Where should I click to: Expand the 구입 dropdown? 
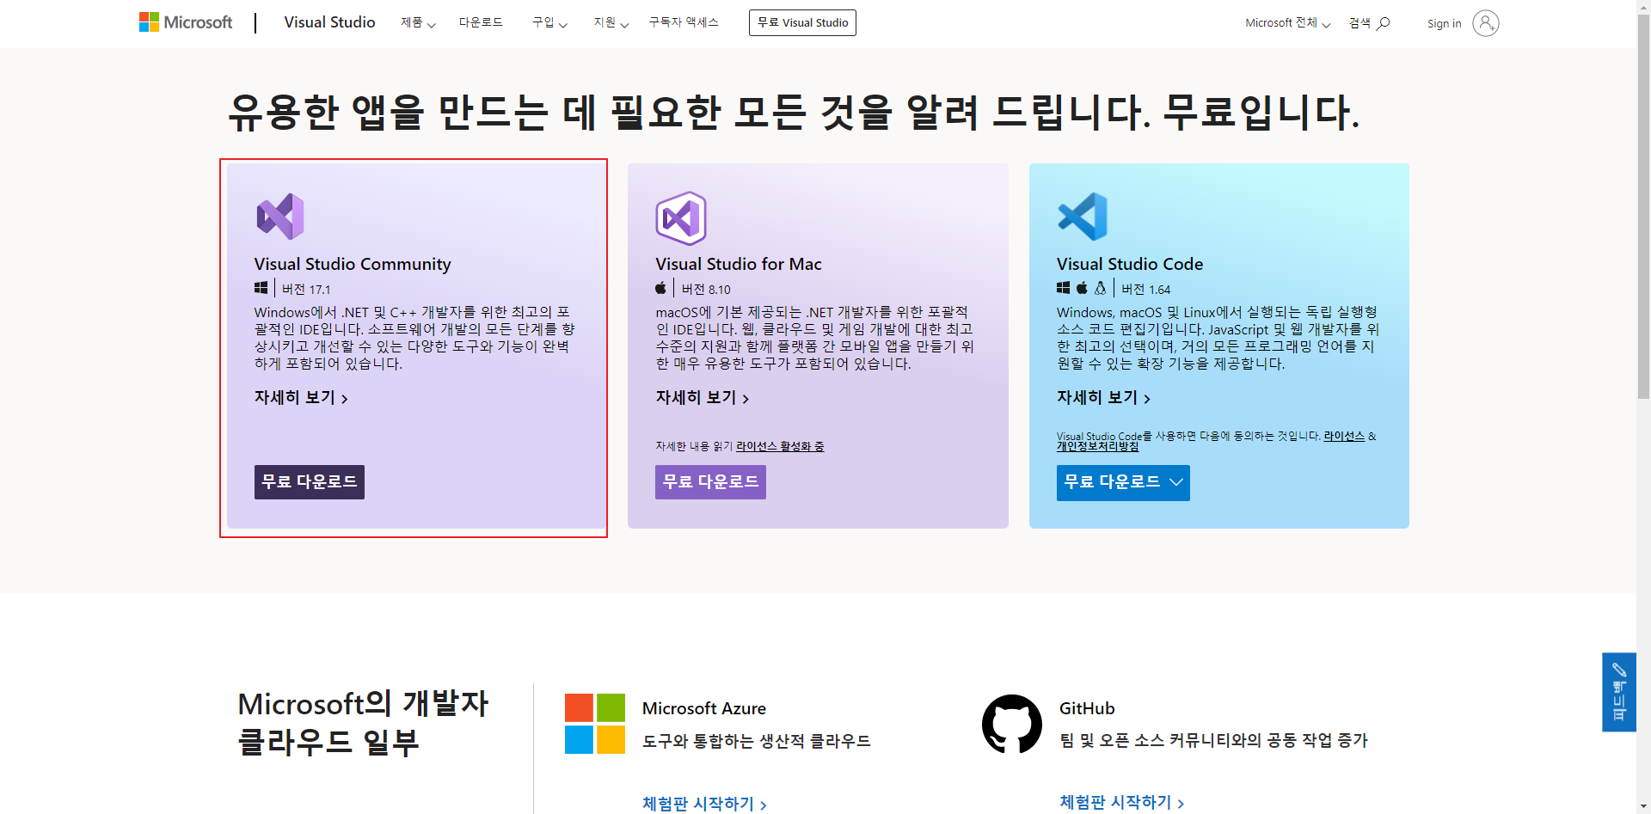(x=549, y=22)
